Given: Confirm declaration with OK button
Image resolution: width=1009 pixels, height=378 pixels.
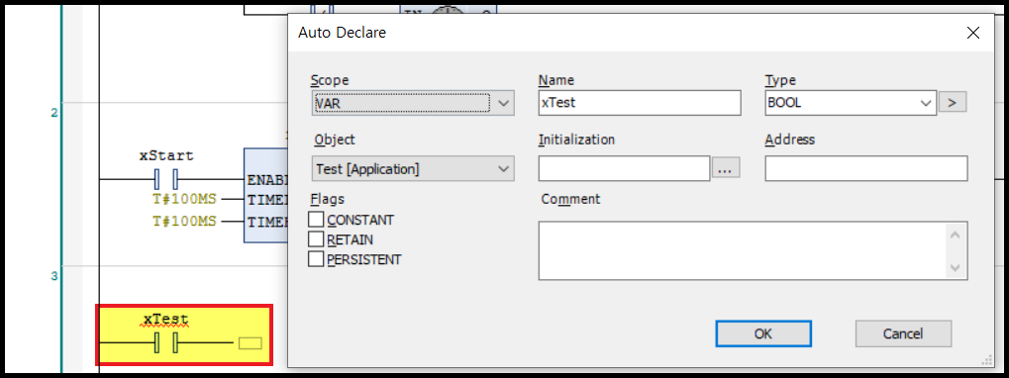Looking at the screenshot, I should (x=763, y=333).
